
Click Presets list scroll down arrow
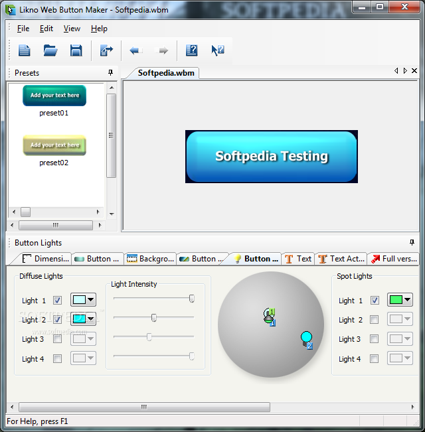(x=112, y=214)
